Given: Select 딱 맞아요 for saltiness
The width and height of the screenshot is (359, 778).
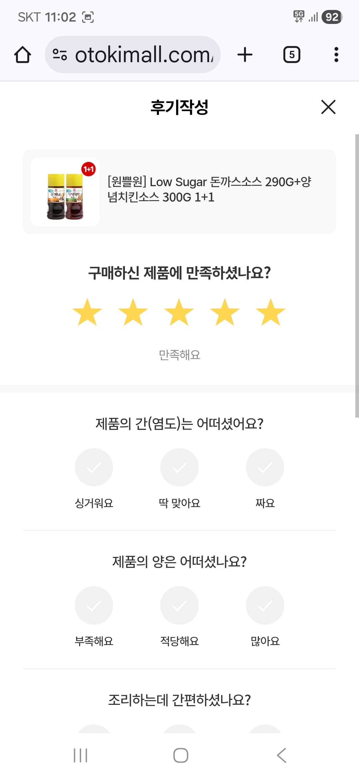Looking at the screenshot, I should [x=179, y=467].
